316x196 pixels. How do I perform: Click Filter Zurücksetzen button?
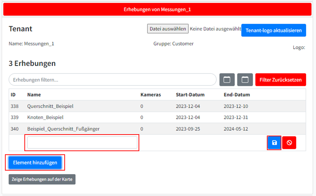281,79
